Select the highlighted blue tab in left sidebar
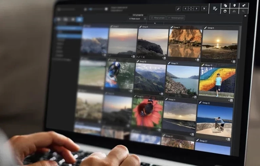 coord(80,19)
